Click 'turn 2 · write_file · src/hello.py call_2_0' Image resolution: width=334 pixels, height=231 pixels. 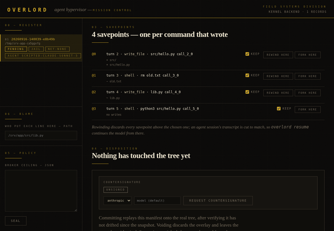point(149,54)
